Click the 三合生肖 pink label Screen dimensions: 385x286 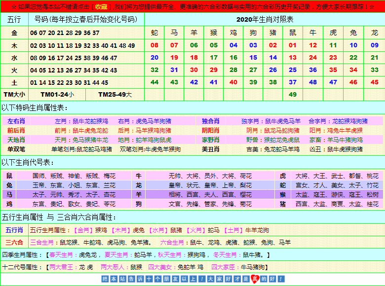[x=42, y=242]
